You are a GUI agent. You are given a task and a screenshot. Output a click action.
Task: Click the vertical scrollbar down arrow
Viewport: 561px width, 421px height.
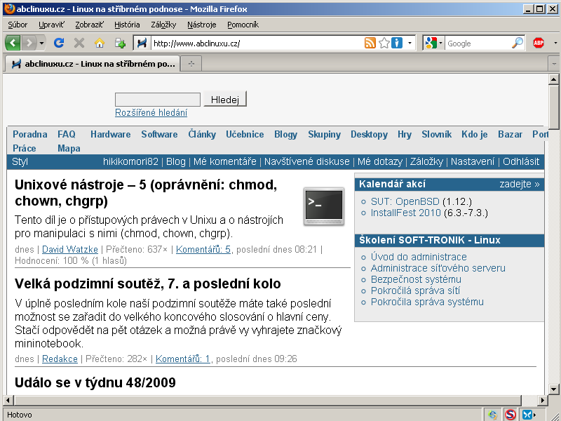coord(554,389)
